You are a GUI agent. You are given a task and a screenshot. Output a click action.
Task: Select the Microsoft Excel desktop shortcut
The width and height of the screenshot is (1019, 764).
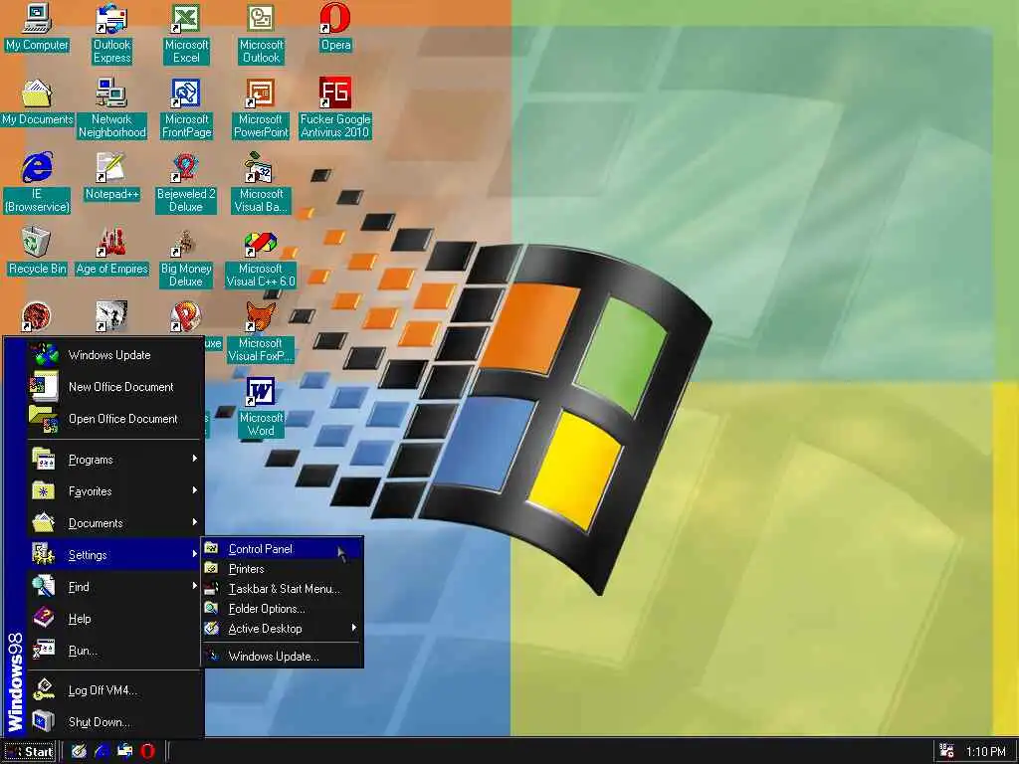[x=186, y=34]
